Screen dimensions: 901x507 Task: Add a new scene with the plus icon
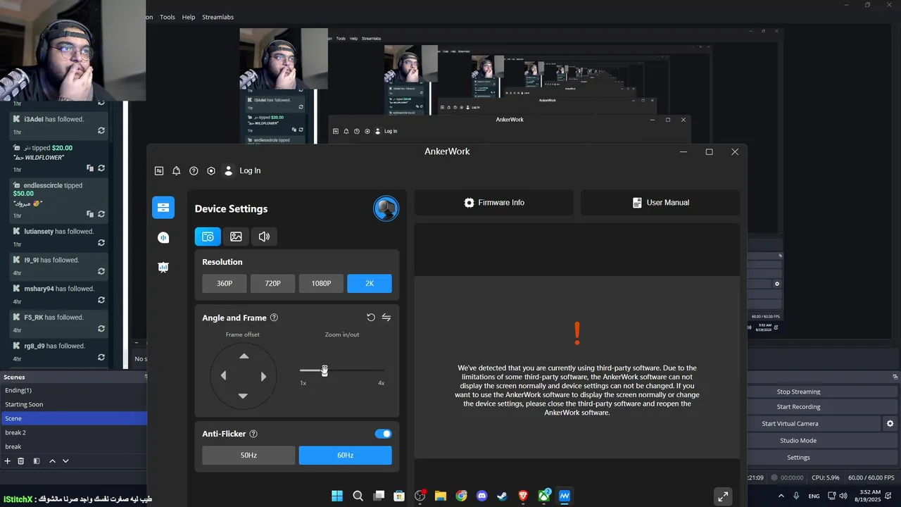click(x=8, y=461)
